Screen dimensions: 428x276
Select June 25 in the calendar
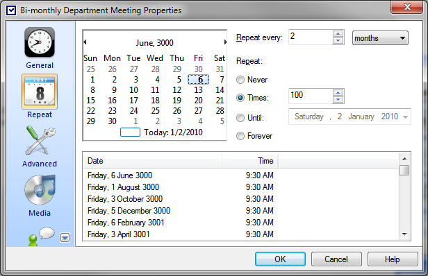[x=156, y=111]
